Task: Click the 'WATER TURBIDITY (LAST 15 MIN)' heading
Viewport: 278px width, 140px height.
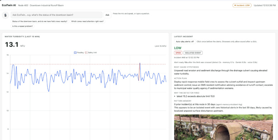Action: point(22,37)
